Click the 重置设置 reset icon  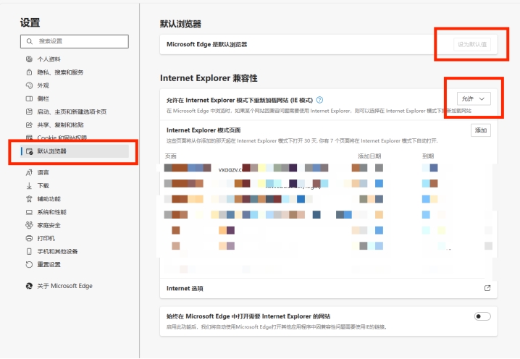[29, 264]
